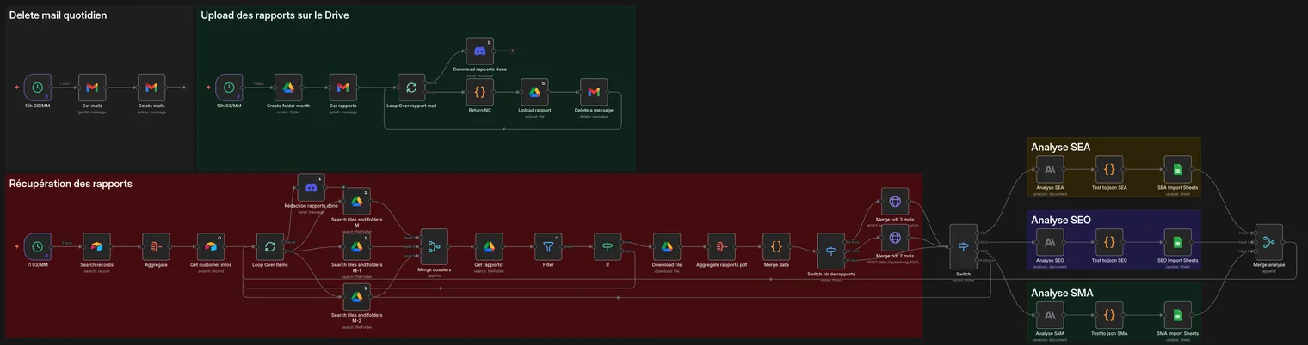Open the Aggregate rapports pdf node
This screenshot has width=1308, height=345.
click(721, 246)
